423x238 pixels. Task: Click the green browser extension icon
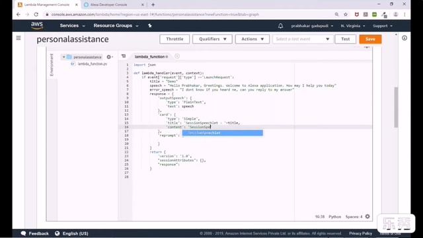pos(375,15)
